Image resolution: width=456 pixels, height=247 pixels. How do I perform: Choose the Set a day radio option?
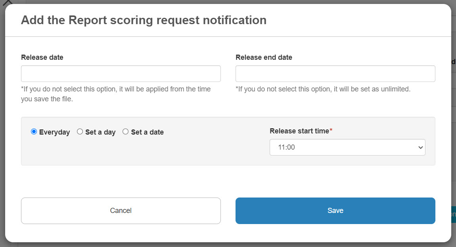click(80, 132)
